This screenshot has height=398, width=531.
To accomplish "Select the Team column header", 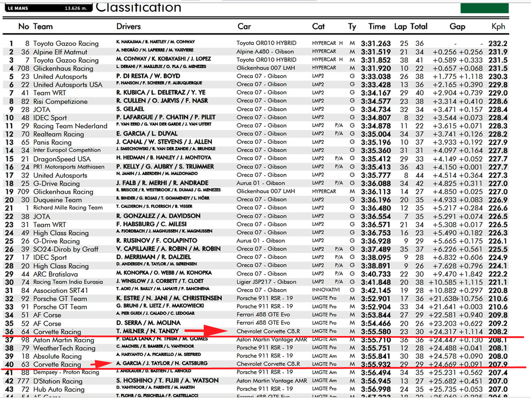I will coord(43,27).
